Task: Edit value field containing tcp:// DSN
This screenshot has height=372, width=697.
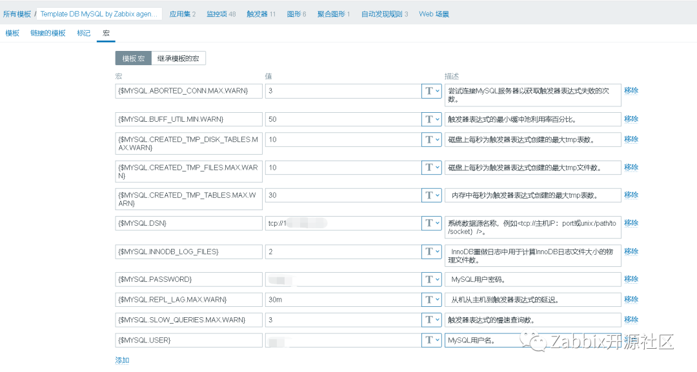Action: [x=343, y=223]
